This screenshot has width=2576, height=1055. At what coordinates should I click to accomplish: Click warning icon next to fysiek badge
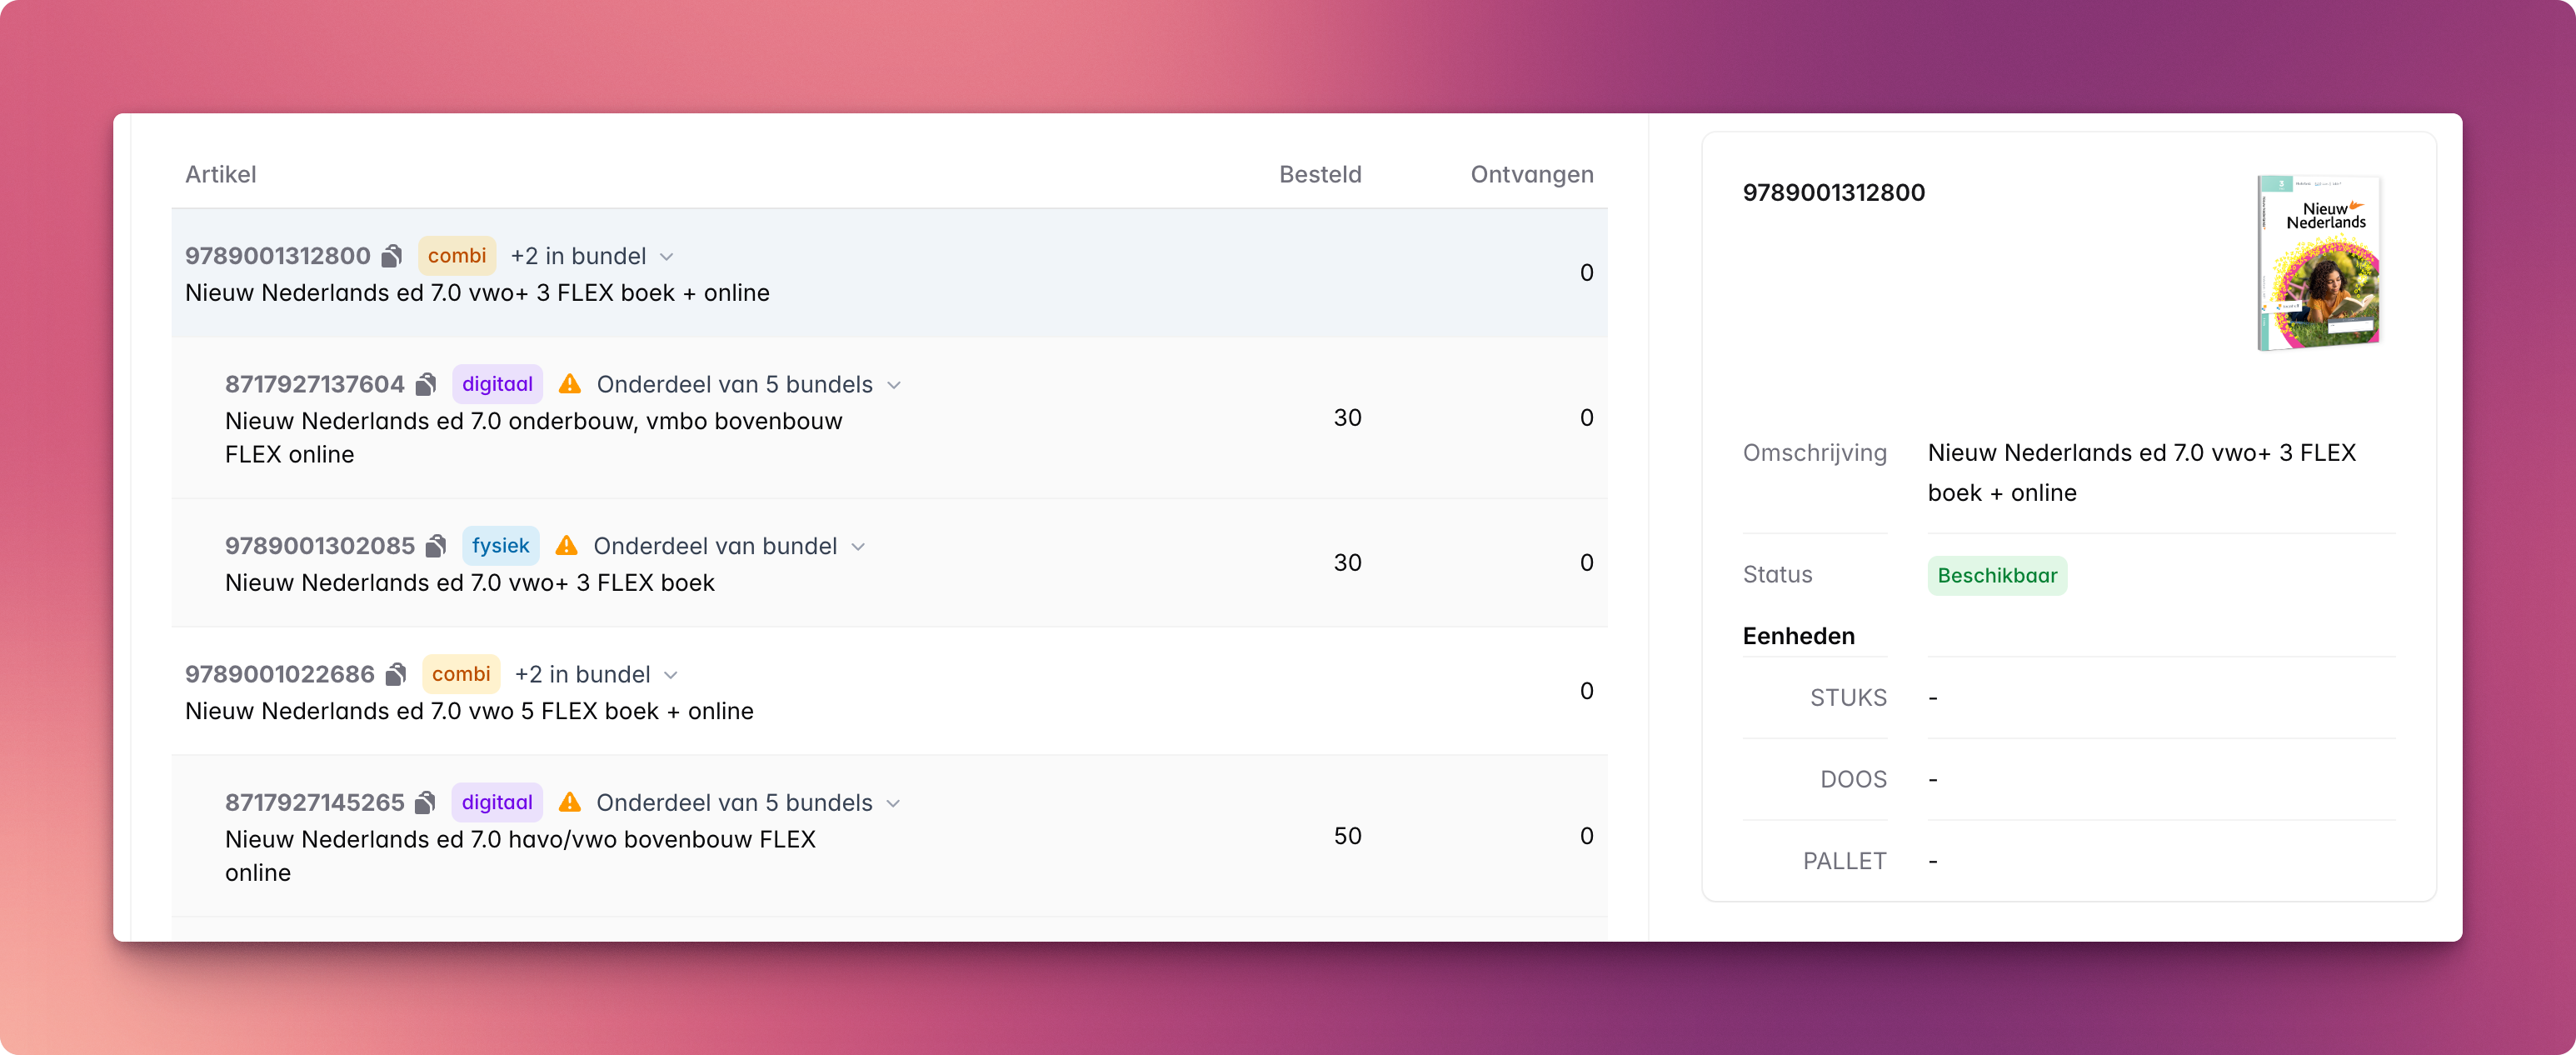point(567,546)
